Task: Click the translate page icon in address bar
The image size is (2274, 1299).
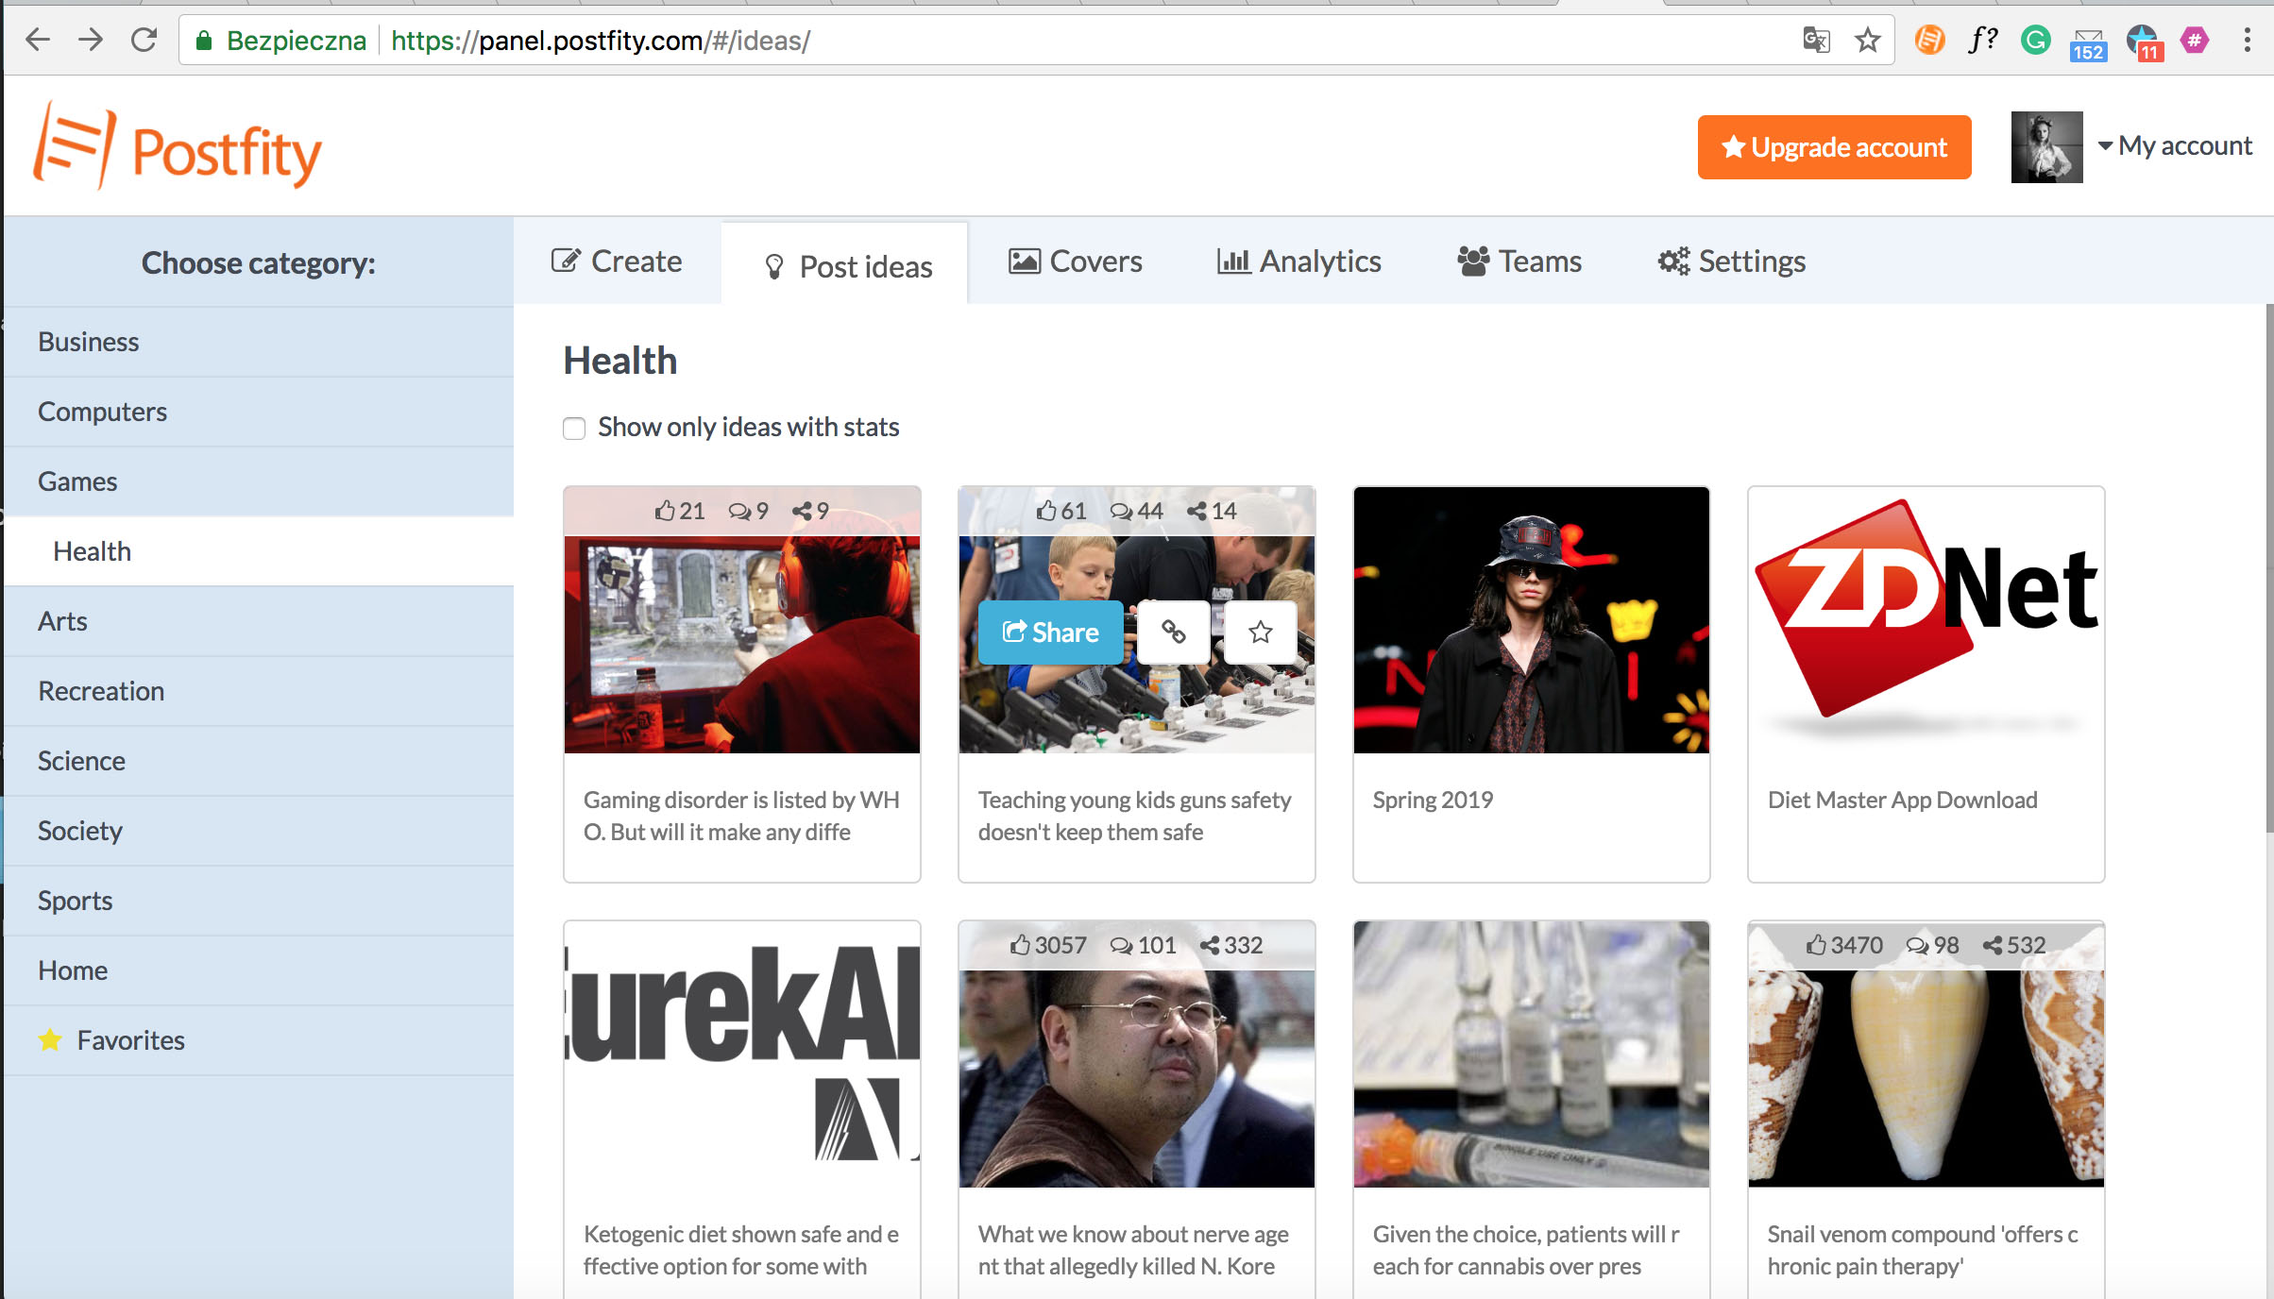Action: 1816,40
